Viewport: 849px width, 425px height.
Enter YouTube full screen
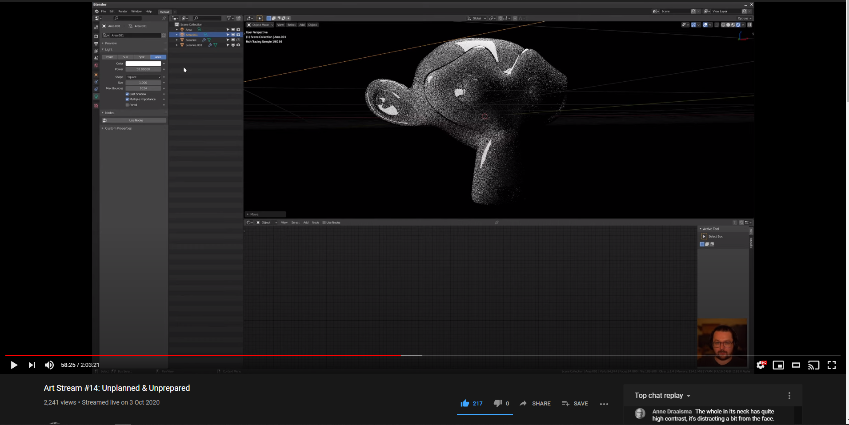click(x=832, y=365)
